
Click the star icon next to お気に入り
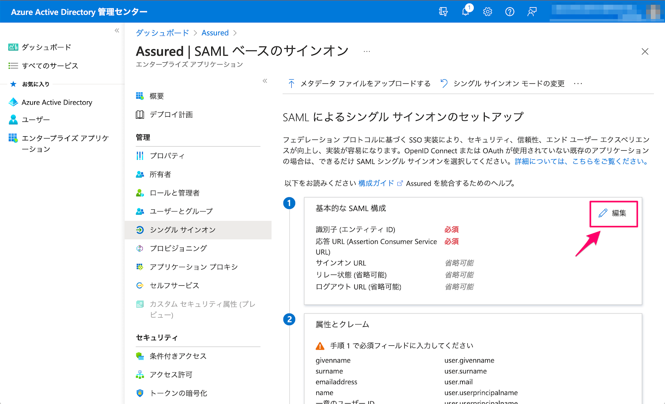click(13, 84)
